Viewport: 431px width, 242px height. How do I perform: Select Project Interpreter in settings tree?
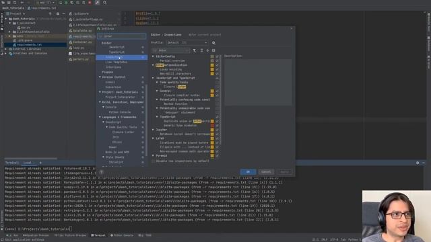click(x=120, y=97)
